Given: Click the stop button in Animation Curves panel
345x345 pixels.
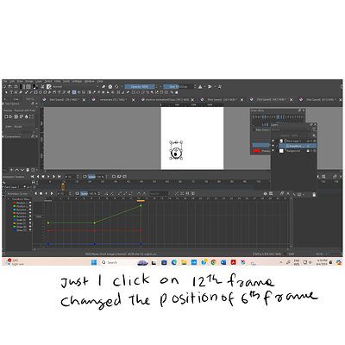Looking at the screenshot, I should [41, 193].
